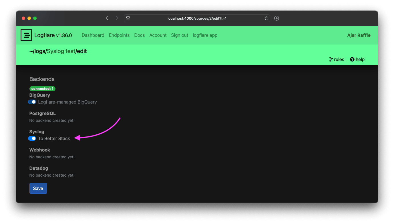Go to the Dashboard menu item

point(93,35)
